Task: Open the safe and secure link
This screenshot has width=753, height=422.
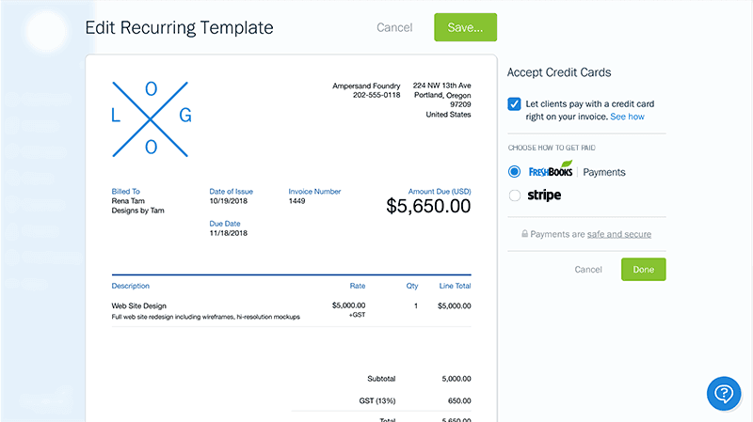Action: pos(618,234)
